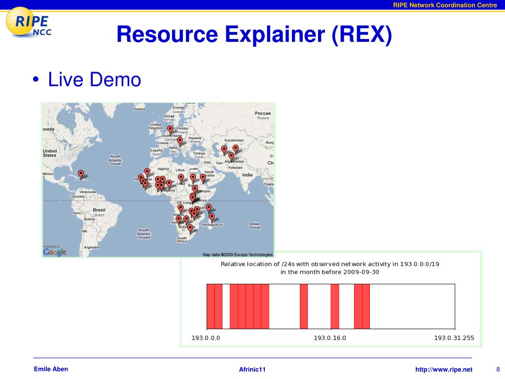Click the RIPE Network Coordination Centre header
This screenshot has height=379, width=505.
[x=445, y=5]
